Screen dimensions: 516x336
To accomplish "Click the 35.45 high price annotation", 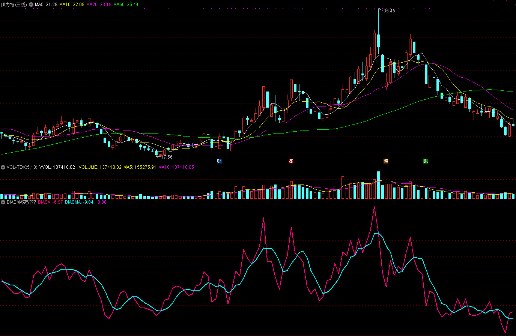I will [389, 11].
